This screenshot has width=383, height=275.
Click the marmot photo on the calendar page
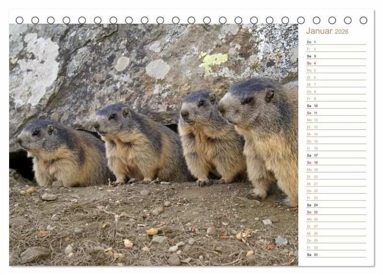154,145
